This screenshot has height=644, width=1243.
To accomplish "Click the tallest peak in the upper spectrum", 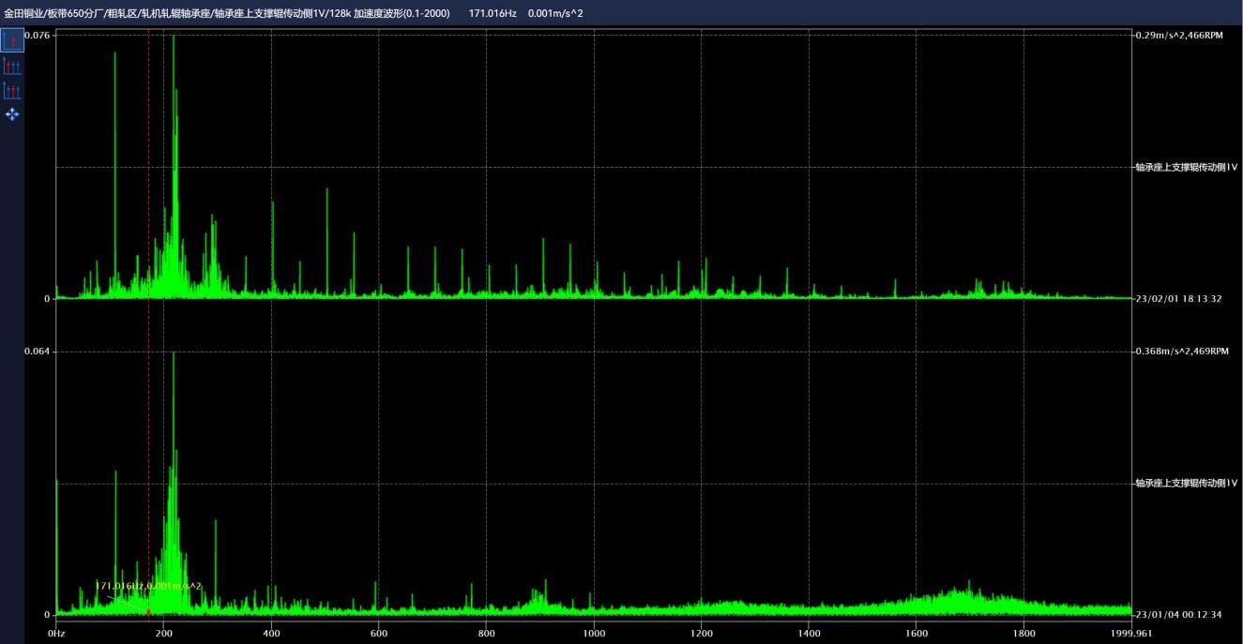I will (x=174, y=37).
